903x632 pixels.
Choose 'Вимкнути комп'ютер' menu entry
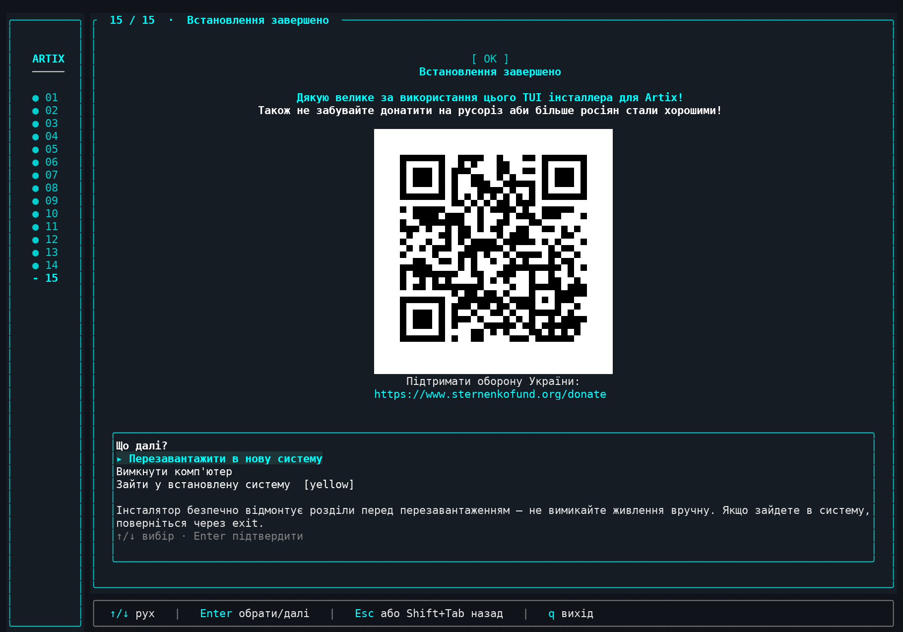click(174, 472)
